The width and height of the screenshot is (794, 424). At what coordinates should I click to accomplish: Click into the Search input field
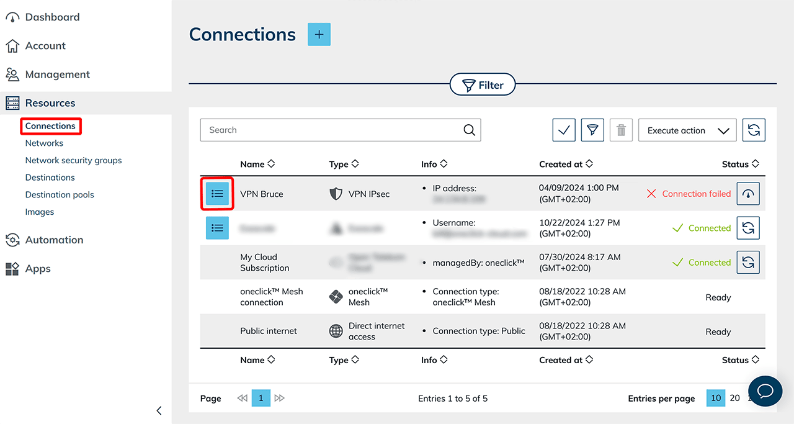(x=332, y=130)
